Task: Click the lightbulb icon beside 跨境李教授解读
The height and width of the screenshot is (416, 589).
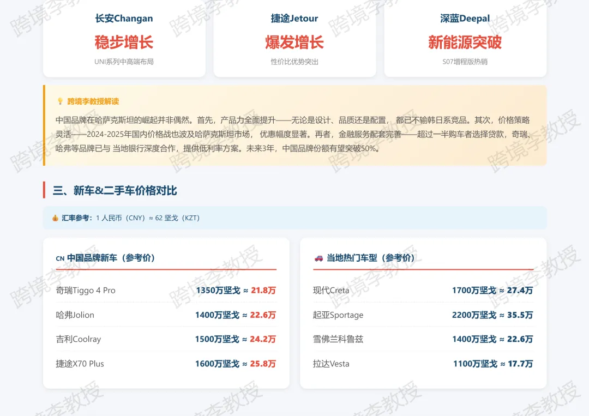Action: click(x=60, y=101)
